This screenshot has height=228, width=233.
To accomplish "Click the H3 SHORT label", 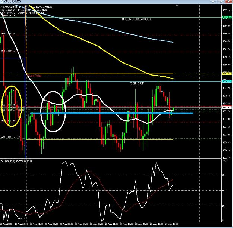I will click(x=136, y=83).
